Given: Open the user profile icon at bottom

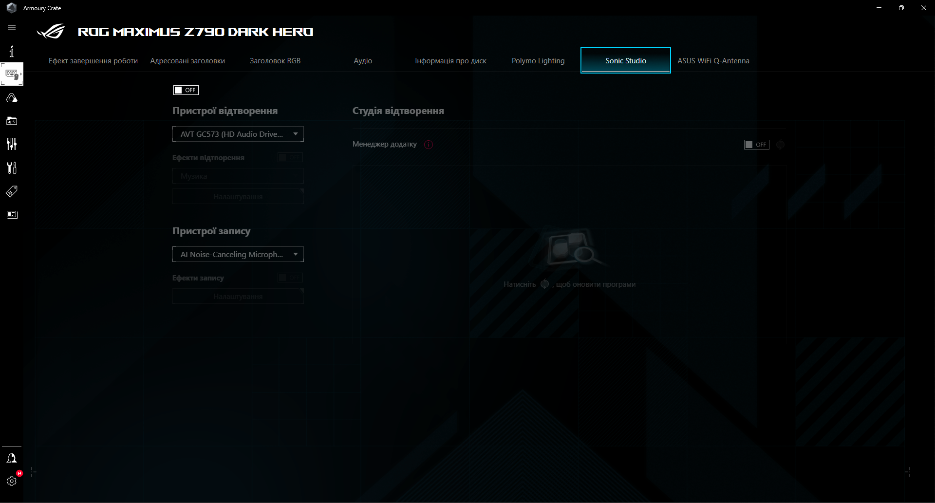Looking at the screenshot, I should click(x=11, y=457).
